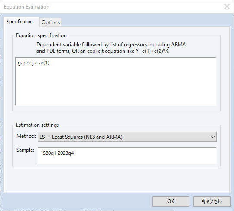
Task: Switch to the Options tab
Action: 51,22
